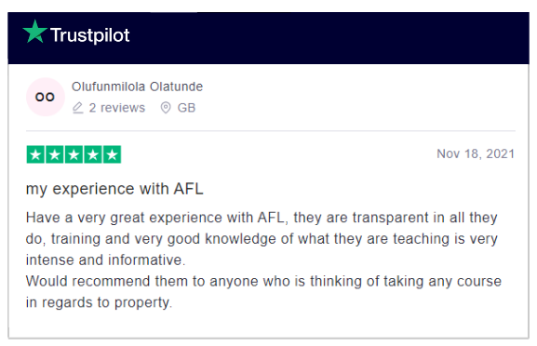Select the 2 reviews count text

(116, 108)
